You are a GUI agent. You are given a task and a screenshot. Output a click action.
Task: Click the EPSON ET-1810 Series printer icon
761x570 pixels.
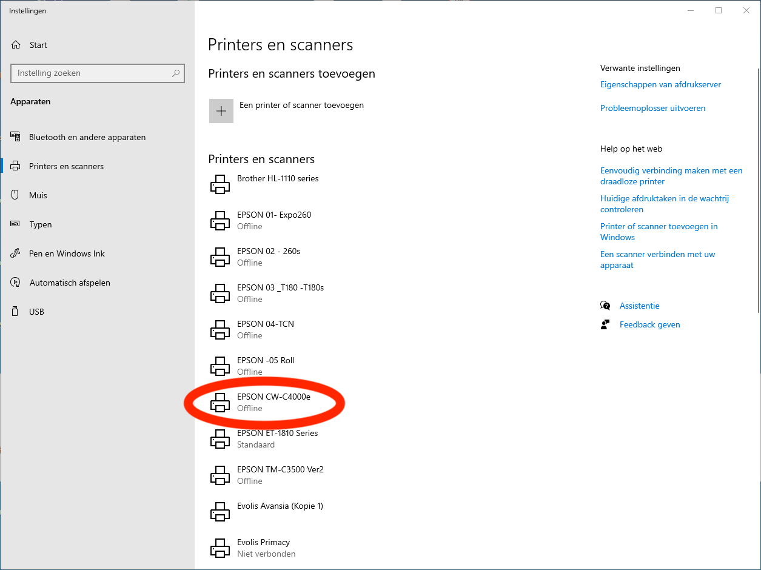point(220,439)
